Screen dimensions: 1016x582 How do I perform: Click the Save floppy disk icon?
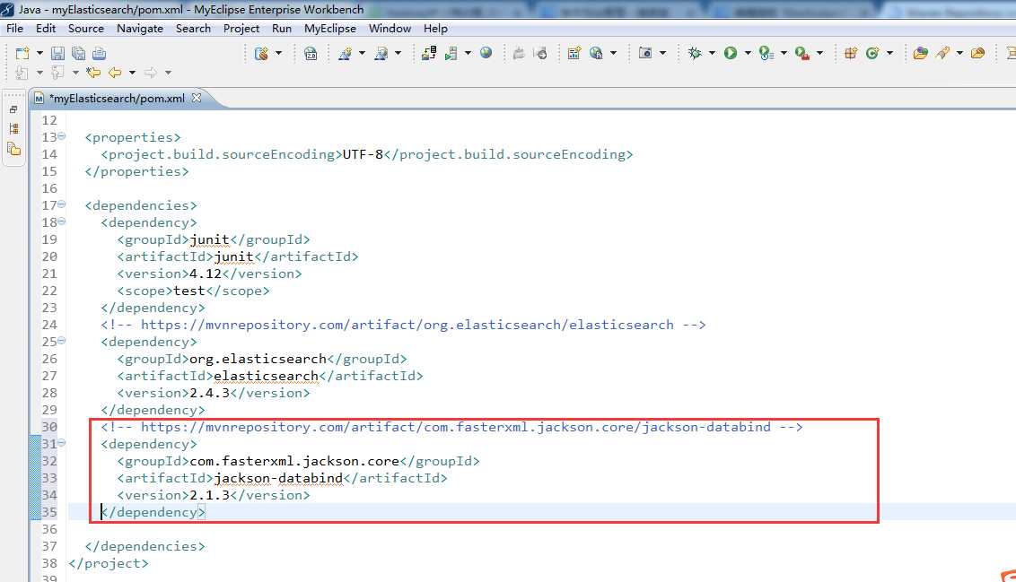(57, 53)
